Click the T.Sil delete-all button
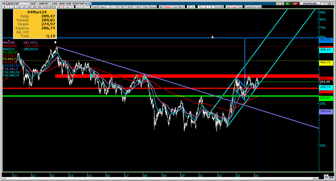The image size is (336, 181). 128,7
